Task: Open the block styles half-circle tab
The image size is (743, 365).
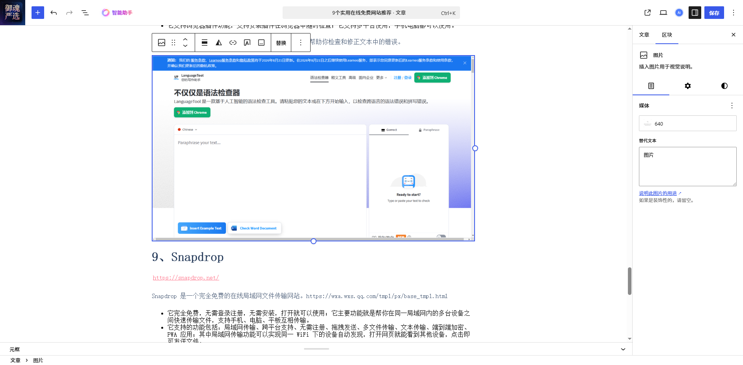Action: [x=724, y=86]
